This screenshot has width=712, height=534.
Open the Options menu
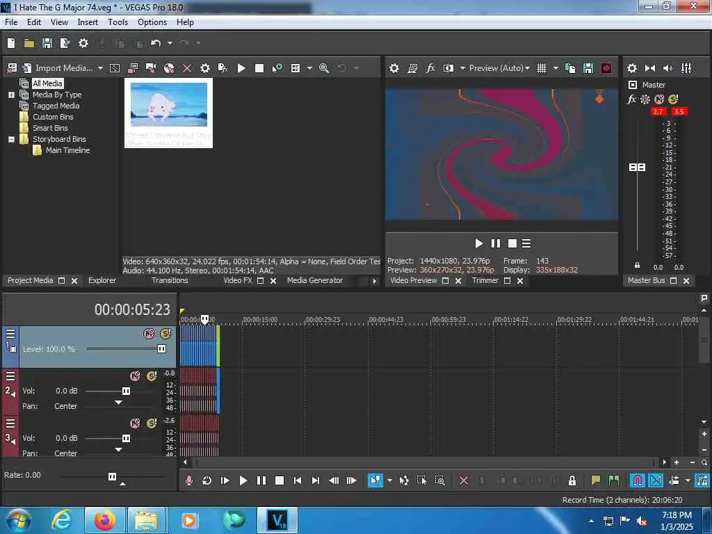152,22
